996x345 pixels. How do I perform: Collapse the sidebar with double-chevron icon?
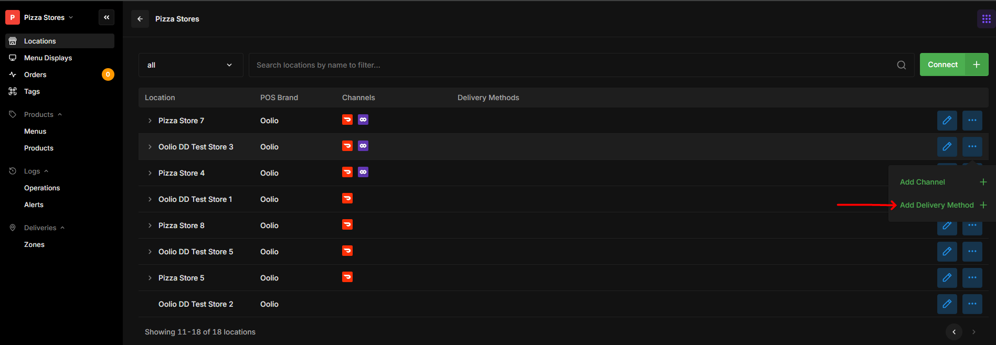pos(107,17)
